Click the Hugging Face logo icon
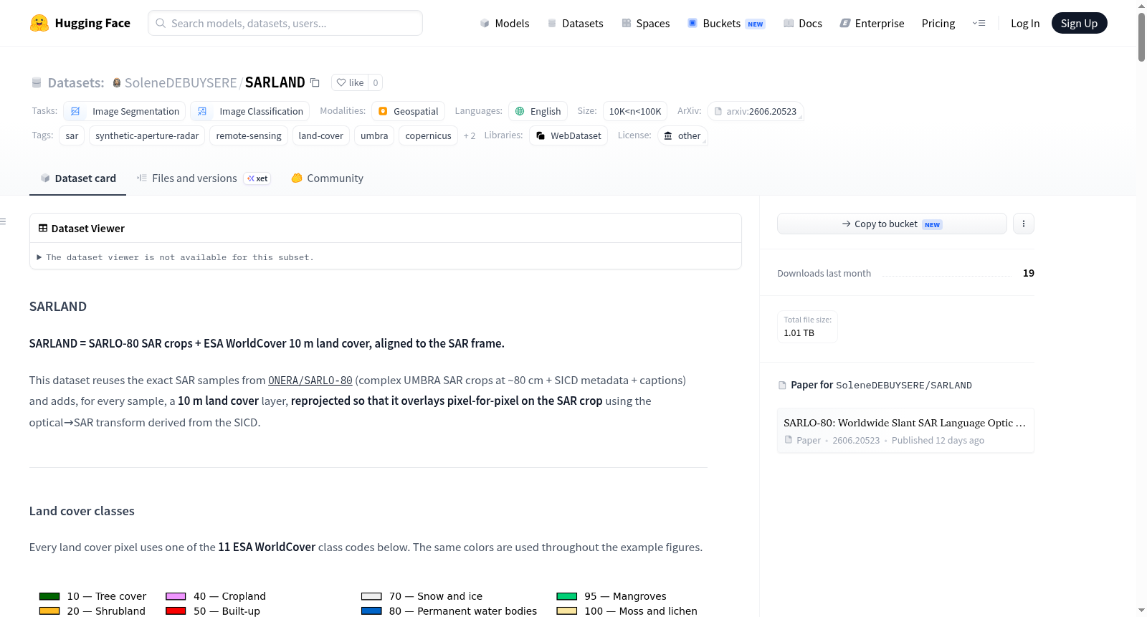Viewport: 1147px width, 617px height. [39, 23]
